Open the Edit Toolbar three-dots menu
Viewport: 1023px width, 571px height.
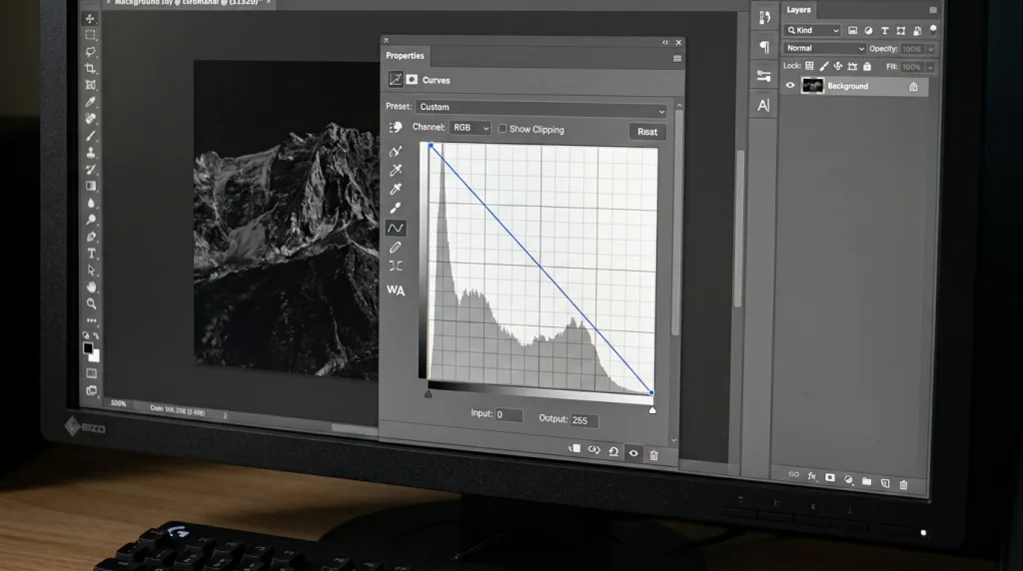(91, 320)
